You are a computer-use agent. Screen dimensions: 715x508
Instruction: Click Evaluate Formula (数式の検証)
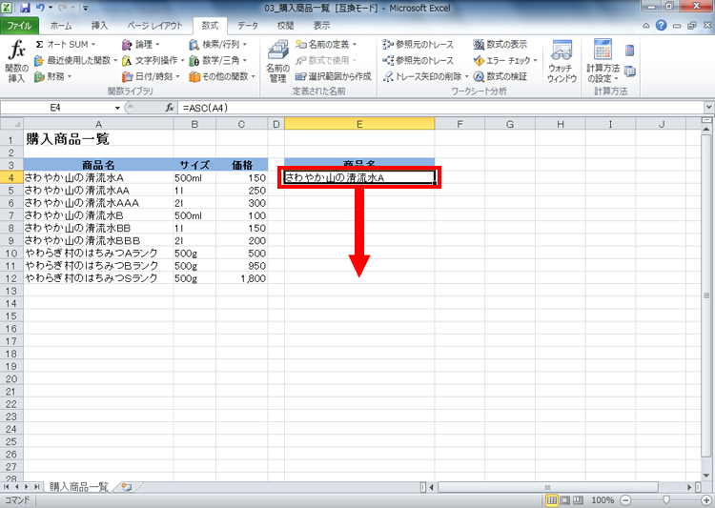500,76
